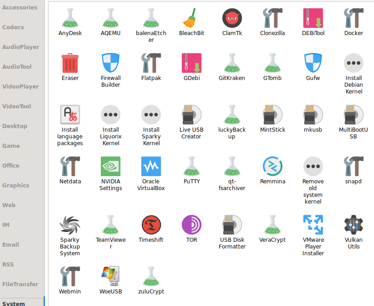Select the ClamTk devil-face icon
This screenshot has width=374, height=306.
coord(232,18)
